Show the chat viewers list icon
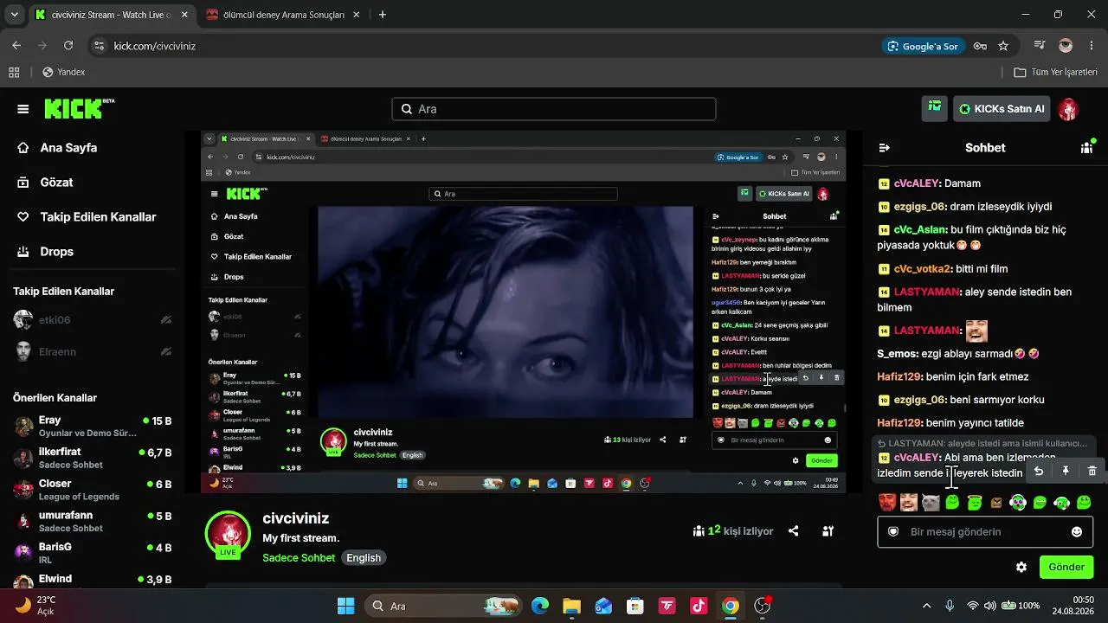This screenshot has height=623, width=1108. (1087, 147)
